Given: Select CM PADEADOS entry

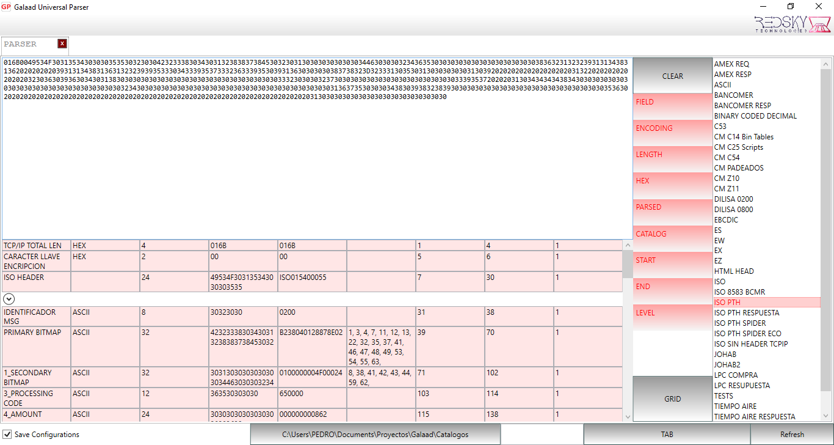Looking at the screenshot, I should (739, 168).
